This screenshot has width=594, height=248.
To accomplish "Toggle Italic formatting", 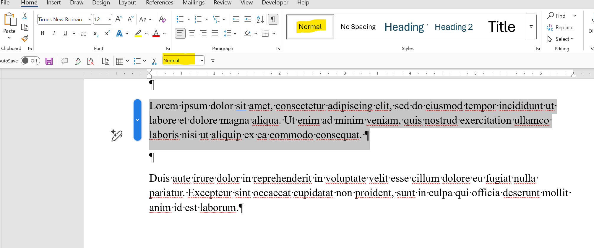I will click(x=54, y=33).
